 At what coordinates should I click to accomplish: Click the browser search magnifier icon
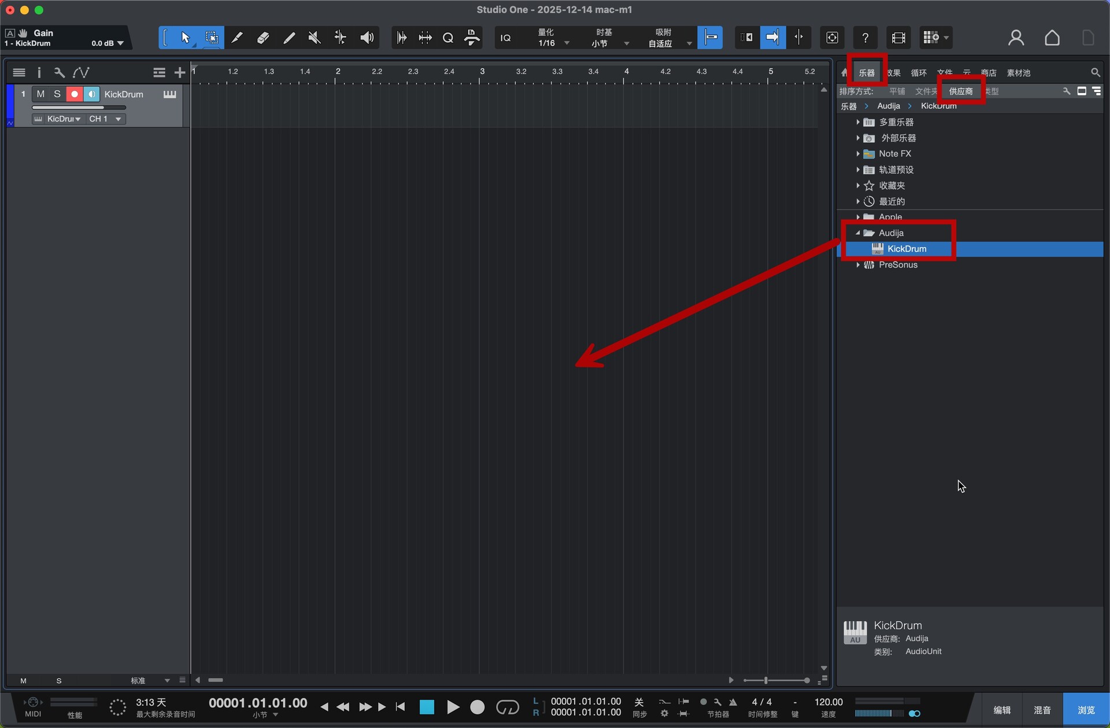tap(1095, 72)
